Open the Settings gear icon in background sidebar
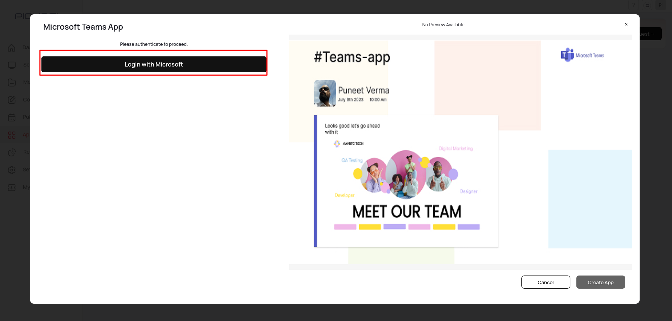The image size is (672, 321). tap(12, 170)
